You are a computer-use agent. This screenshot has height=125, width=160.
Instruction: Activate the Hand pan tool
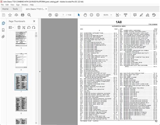click(85, 15)
